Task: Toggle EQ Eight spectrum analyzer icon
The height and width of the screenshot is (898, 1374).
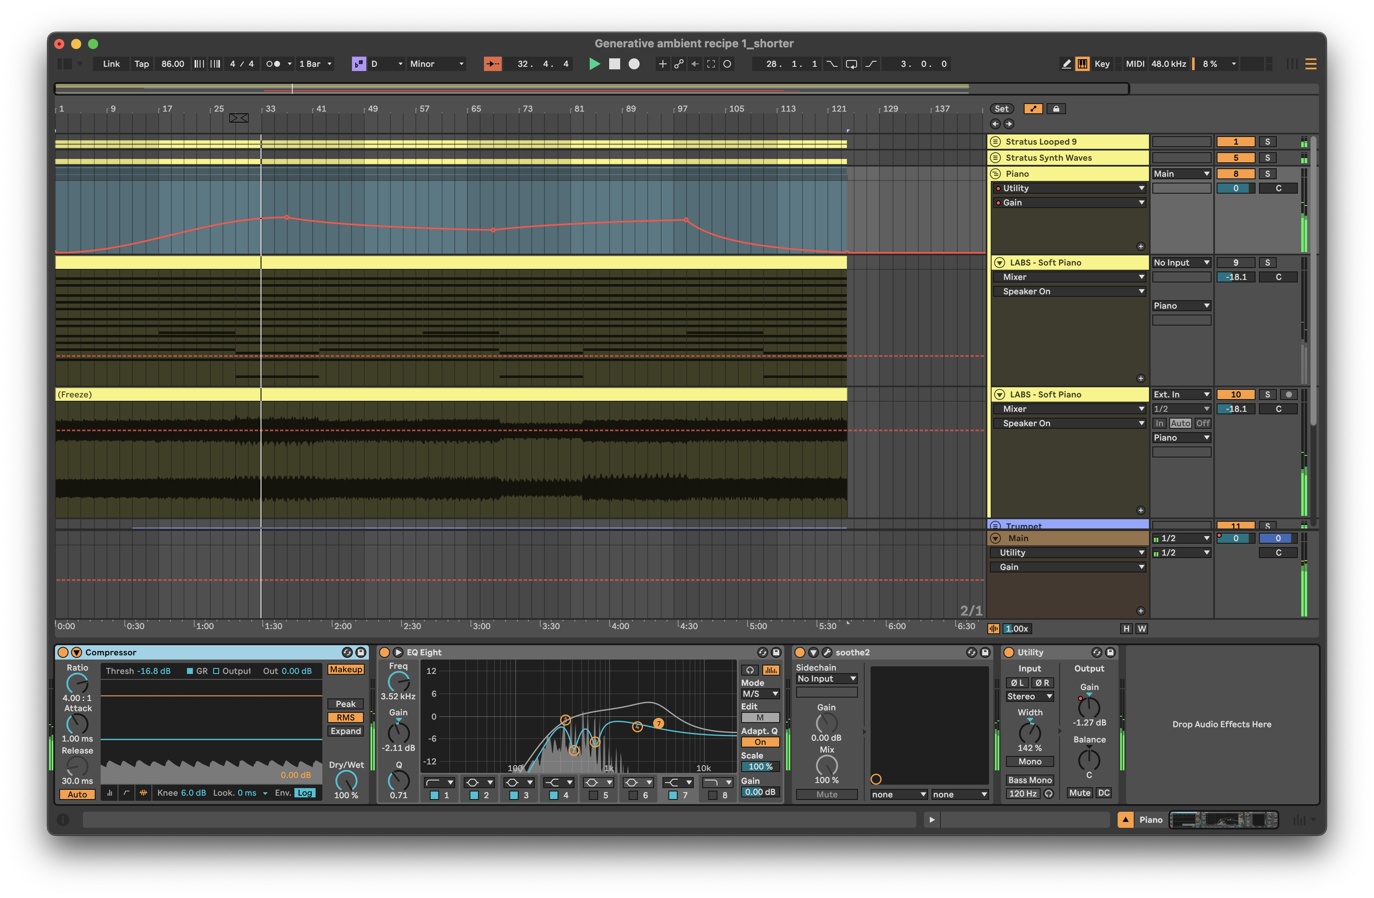Action: (771, 670)
